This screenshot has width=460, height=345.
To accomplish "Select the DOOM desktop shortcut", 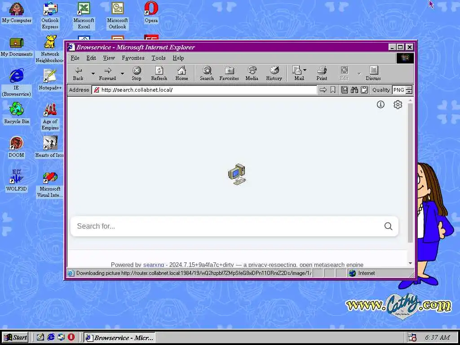I will tap(17, 147).
